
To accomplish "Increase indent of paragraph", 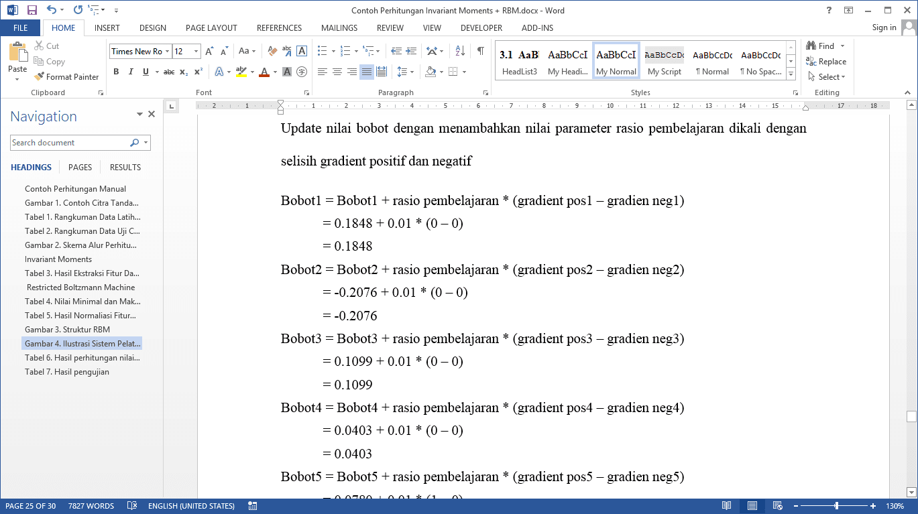I will pos(411,51).
